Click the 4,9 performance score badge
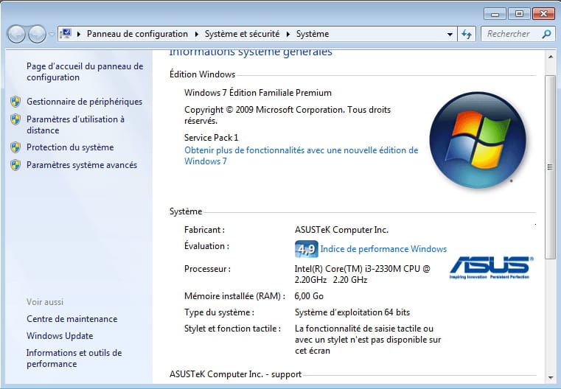This screenshot has width=561, height=389. click(x=306, y=249)
